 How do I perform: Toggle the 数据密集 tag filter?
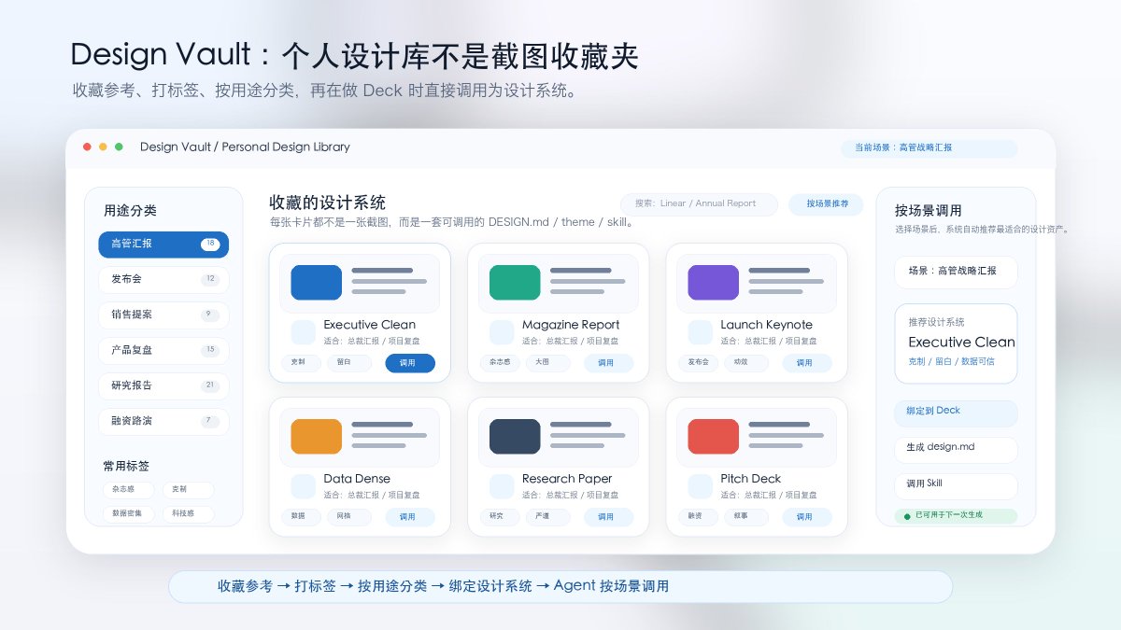(x=129, y=513)
